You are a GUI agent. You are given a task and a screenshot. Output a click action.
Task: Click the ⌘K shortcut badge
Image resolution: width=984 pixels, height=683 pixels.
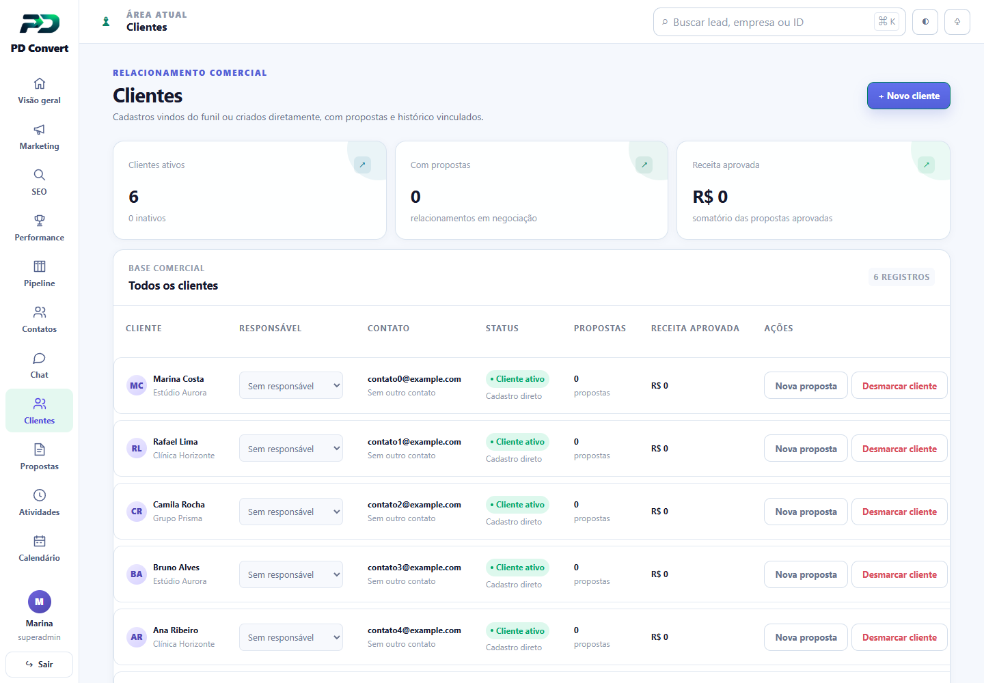(x=887, y=21)
